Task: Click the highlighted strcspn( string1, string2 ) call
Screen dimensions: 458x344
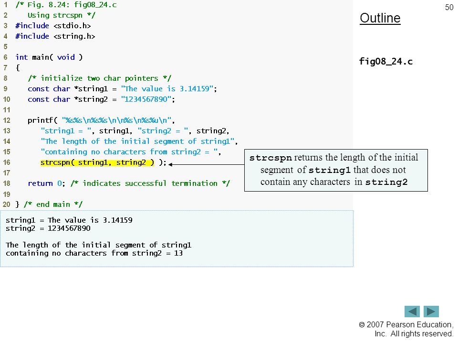Action: pyautogui.click(x=97, y=162)
